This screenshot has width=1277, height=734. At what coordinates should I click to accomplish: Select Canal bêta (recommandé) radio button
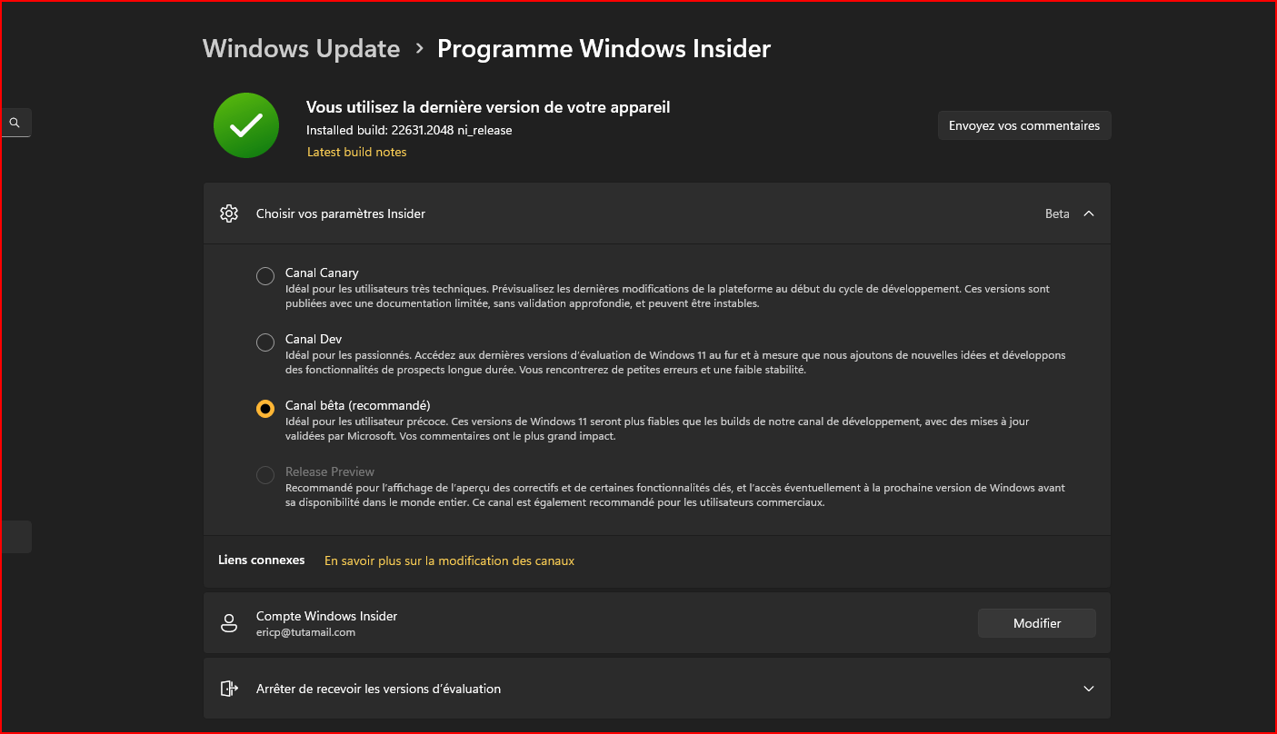pyautogui.click(x=265, y=409)
